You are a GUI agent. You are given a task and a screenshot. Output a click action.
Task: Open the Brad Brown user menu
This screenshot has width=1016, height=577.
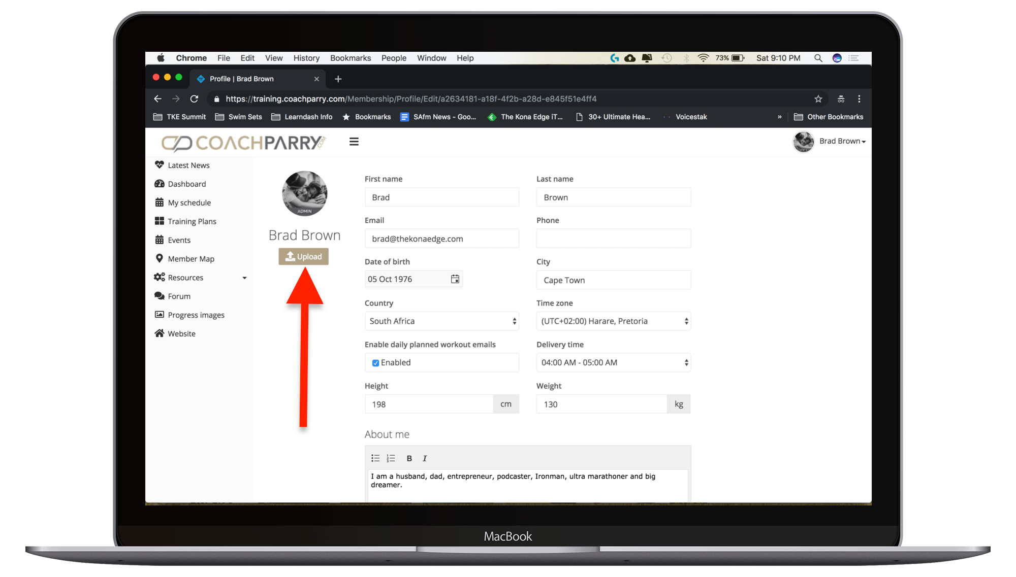coord(842,141)
